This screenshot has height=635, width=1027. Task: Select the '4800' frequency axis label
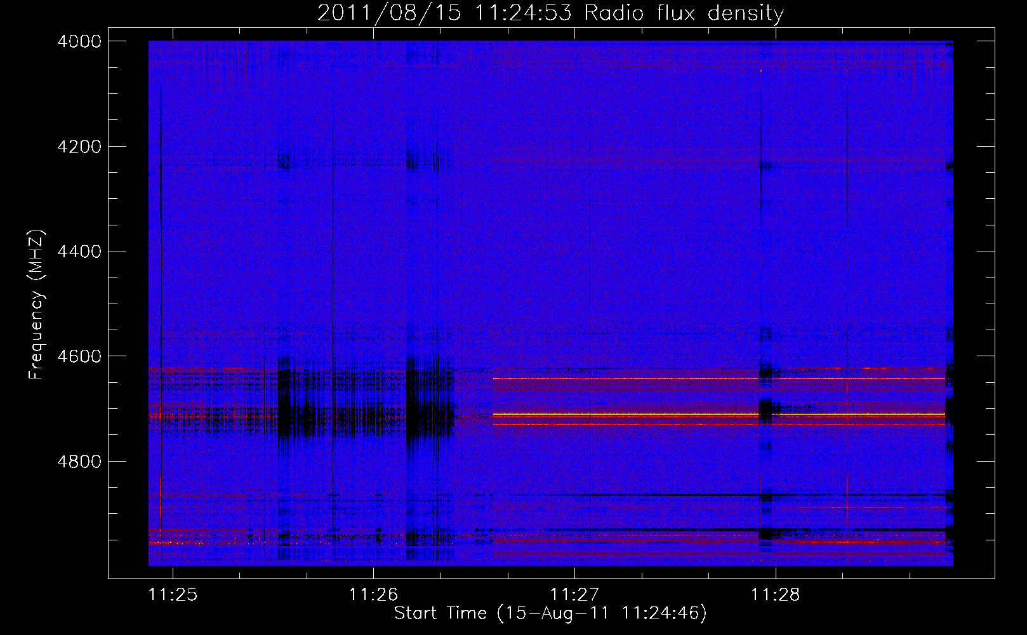point(79,461)
